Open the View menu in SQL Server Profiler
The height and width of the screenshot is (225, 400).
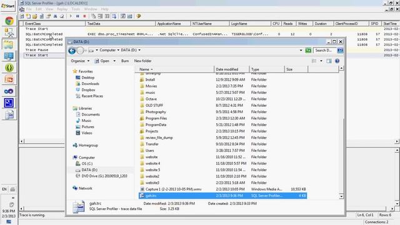tap(49, 9)
